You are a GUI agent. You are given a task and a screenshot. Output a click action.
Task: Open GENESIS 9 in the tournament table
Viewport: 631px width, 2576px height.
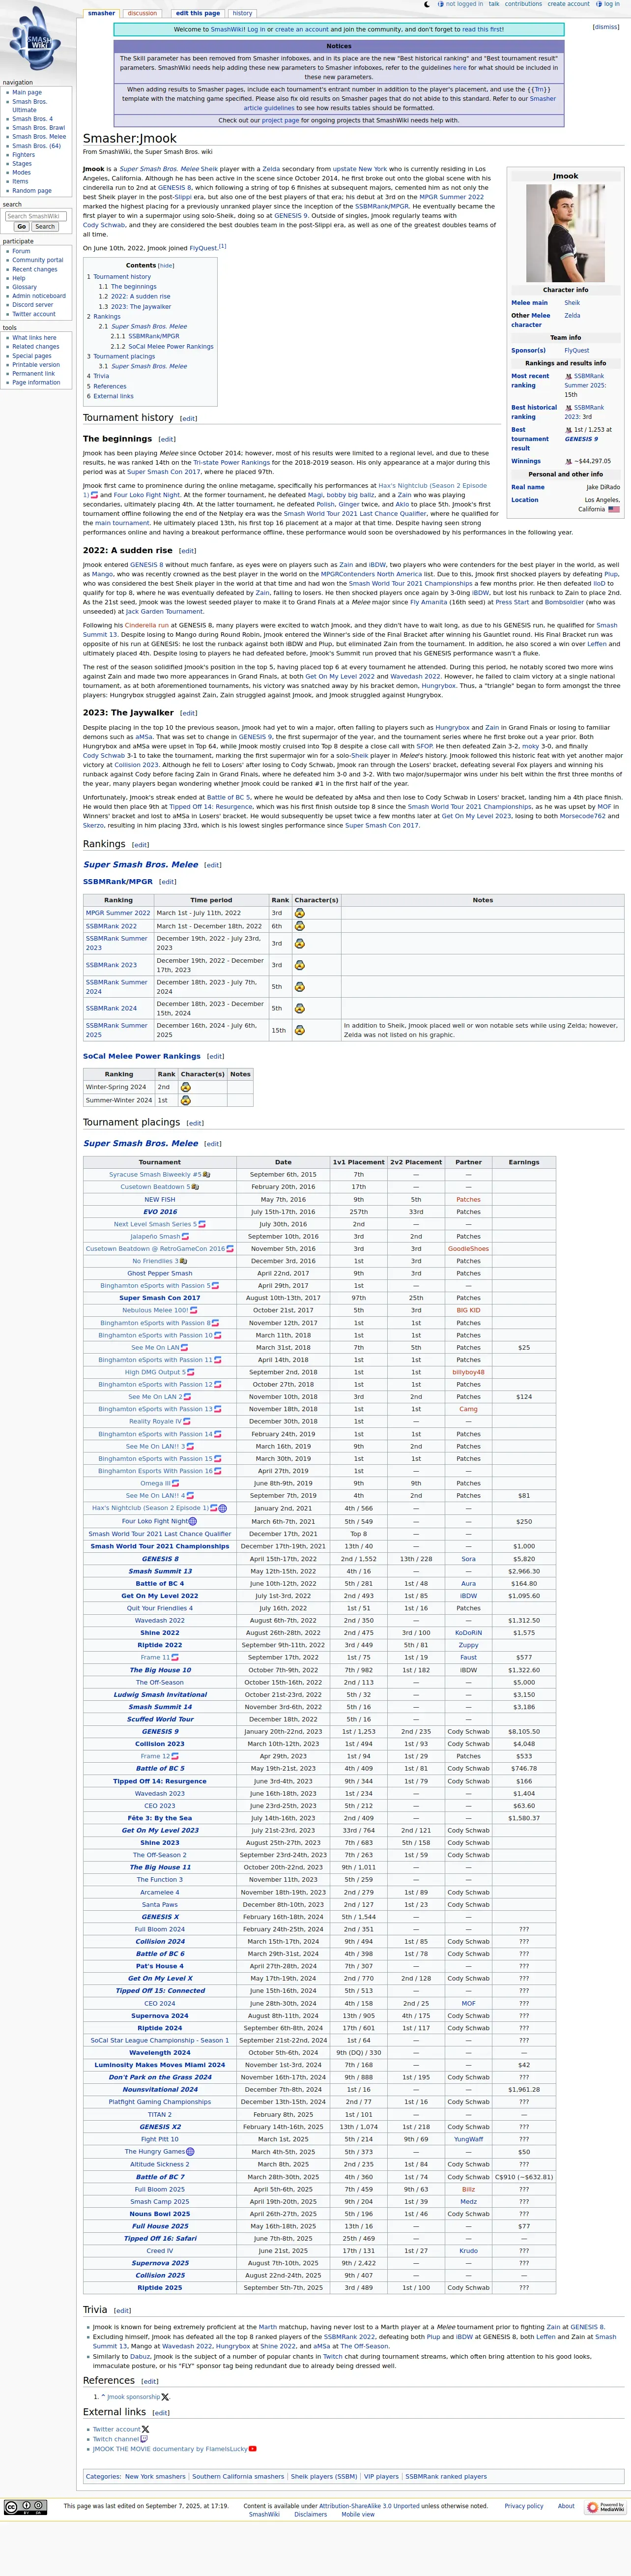pos(160,1731)
